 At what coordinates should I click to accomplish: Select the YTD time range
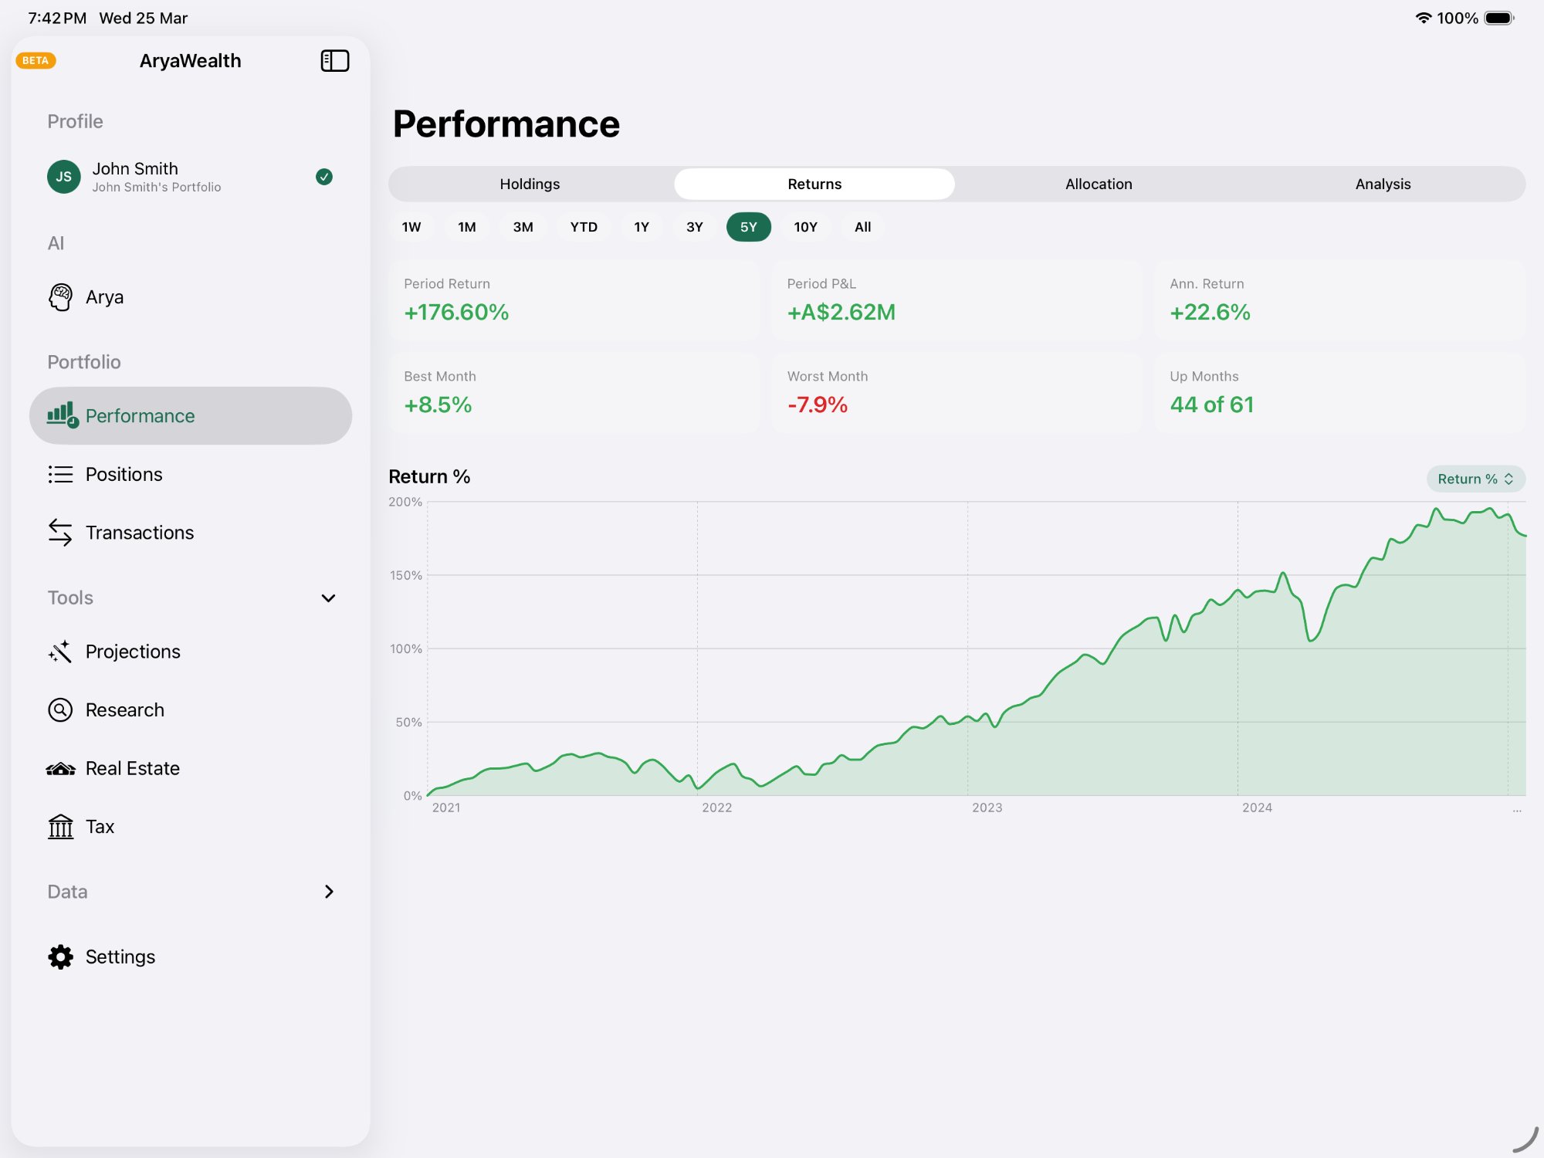tap(584, 227)
